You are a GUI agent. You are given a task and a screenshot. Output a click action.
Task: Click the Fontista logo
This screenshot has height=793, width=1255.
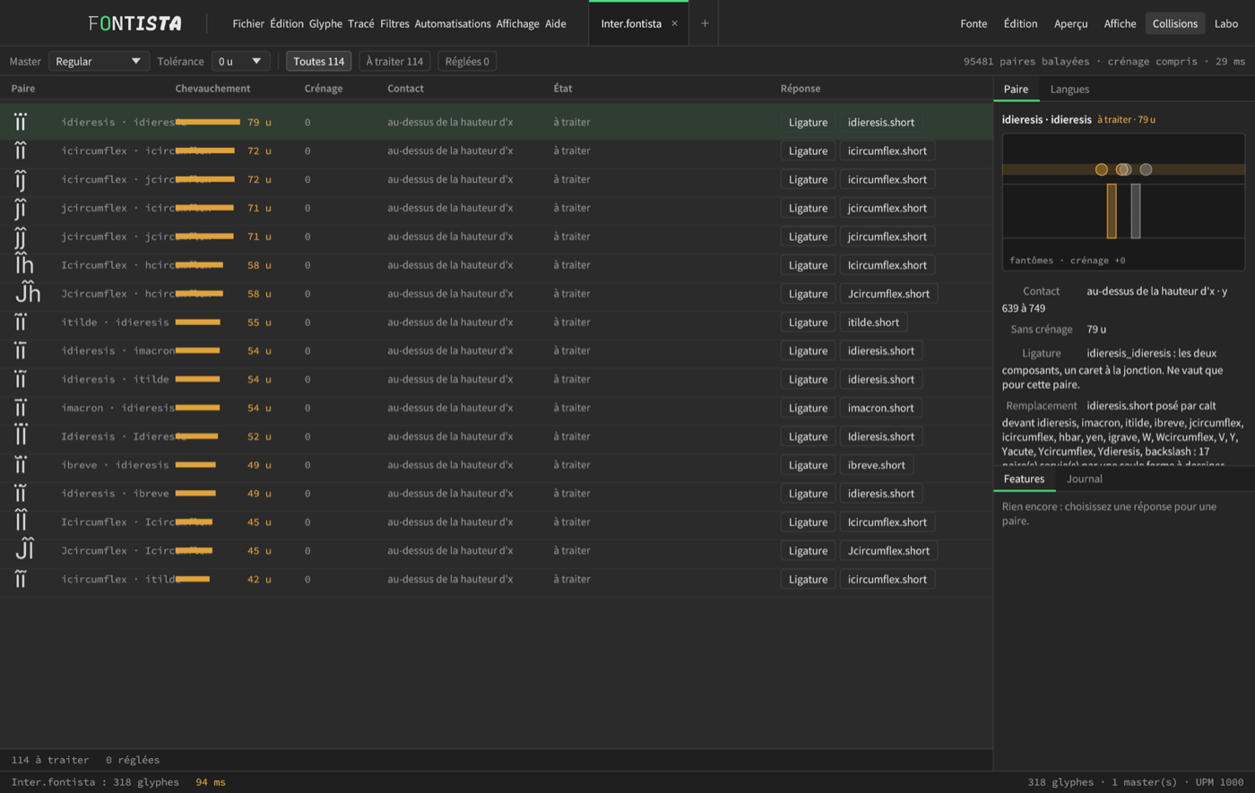(x=134, y=23)
